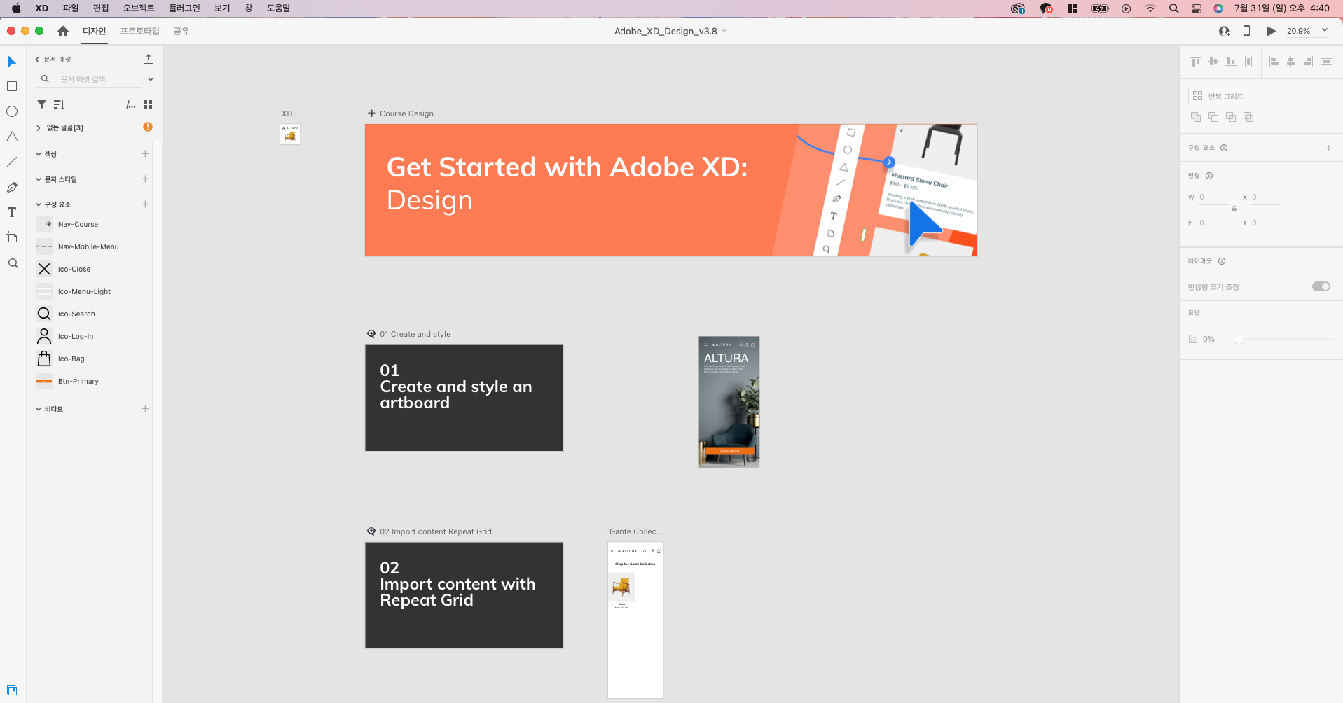Select the Ellipse tool
The width and height of the screenshot is (1343, 703).
click(12, 111)
